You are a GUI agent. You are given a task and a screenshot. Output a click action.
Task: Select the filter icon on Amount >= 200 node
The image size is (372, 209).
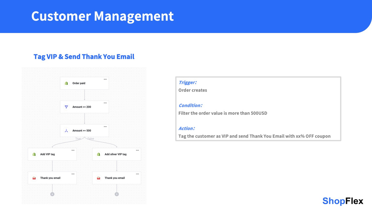click(x=66, y=107)
